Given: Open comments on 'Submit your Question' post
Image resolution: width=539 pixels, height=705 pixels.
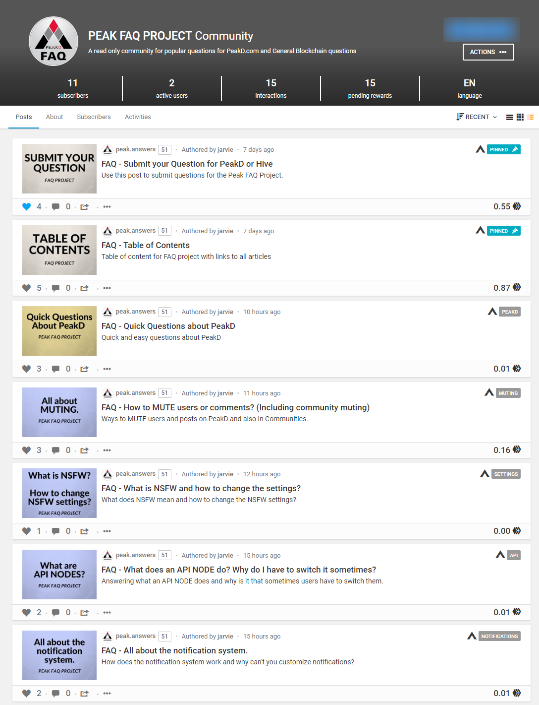Looking at the screenshot, I should click(56, 207).
